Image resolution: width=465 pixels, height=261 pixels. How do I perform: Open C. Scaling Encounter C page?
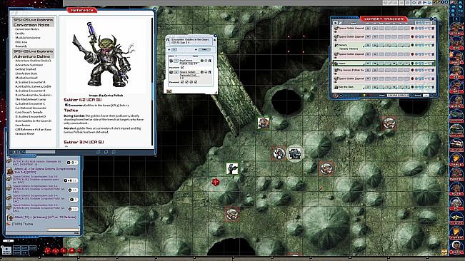pos(30,103)
